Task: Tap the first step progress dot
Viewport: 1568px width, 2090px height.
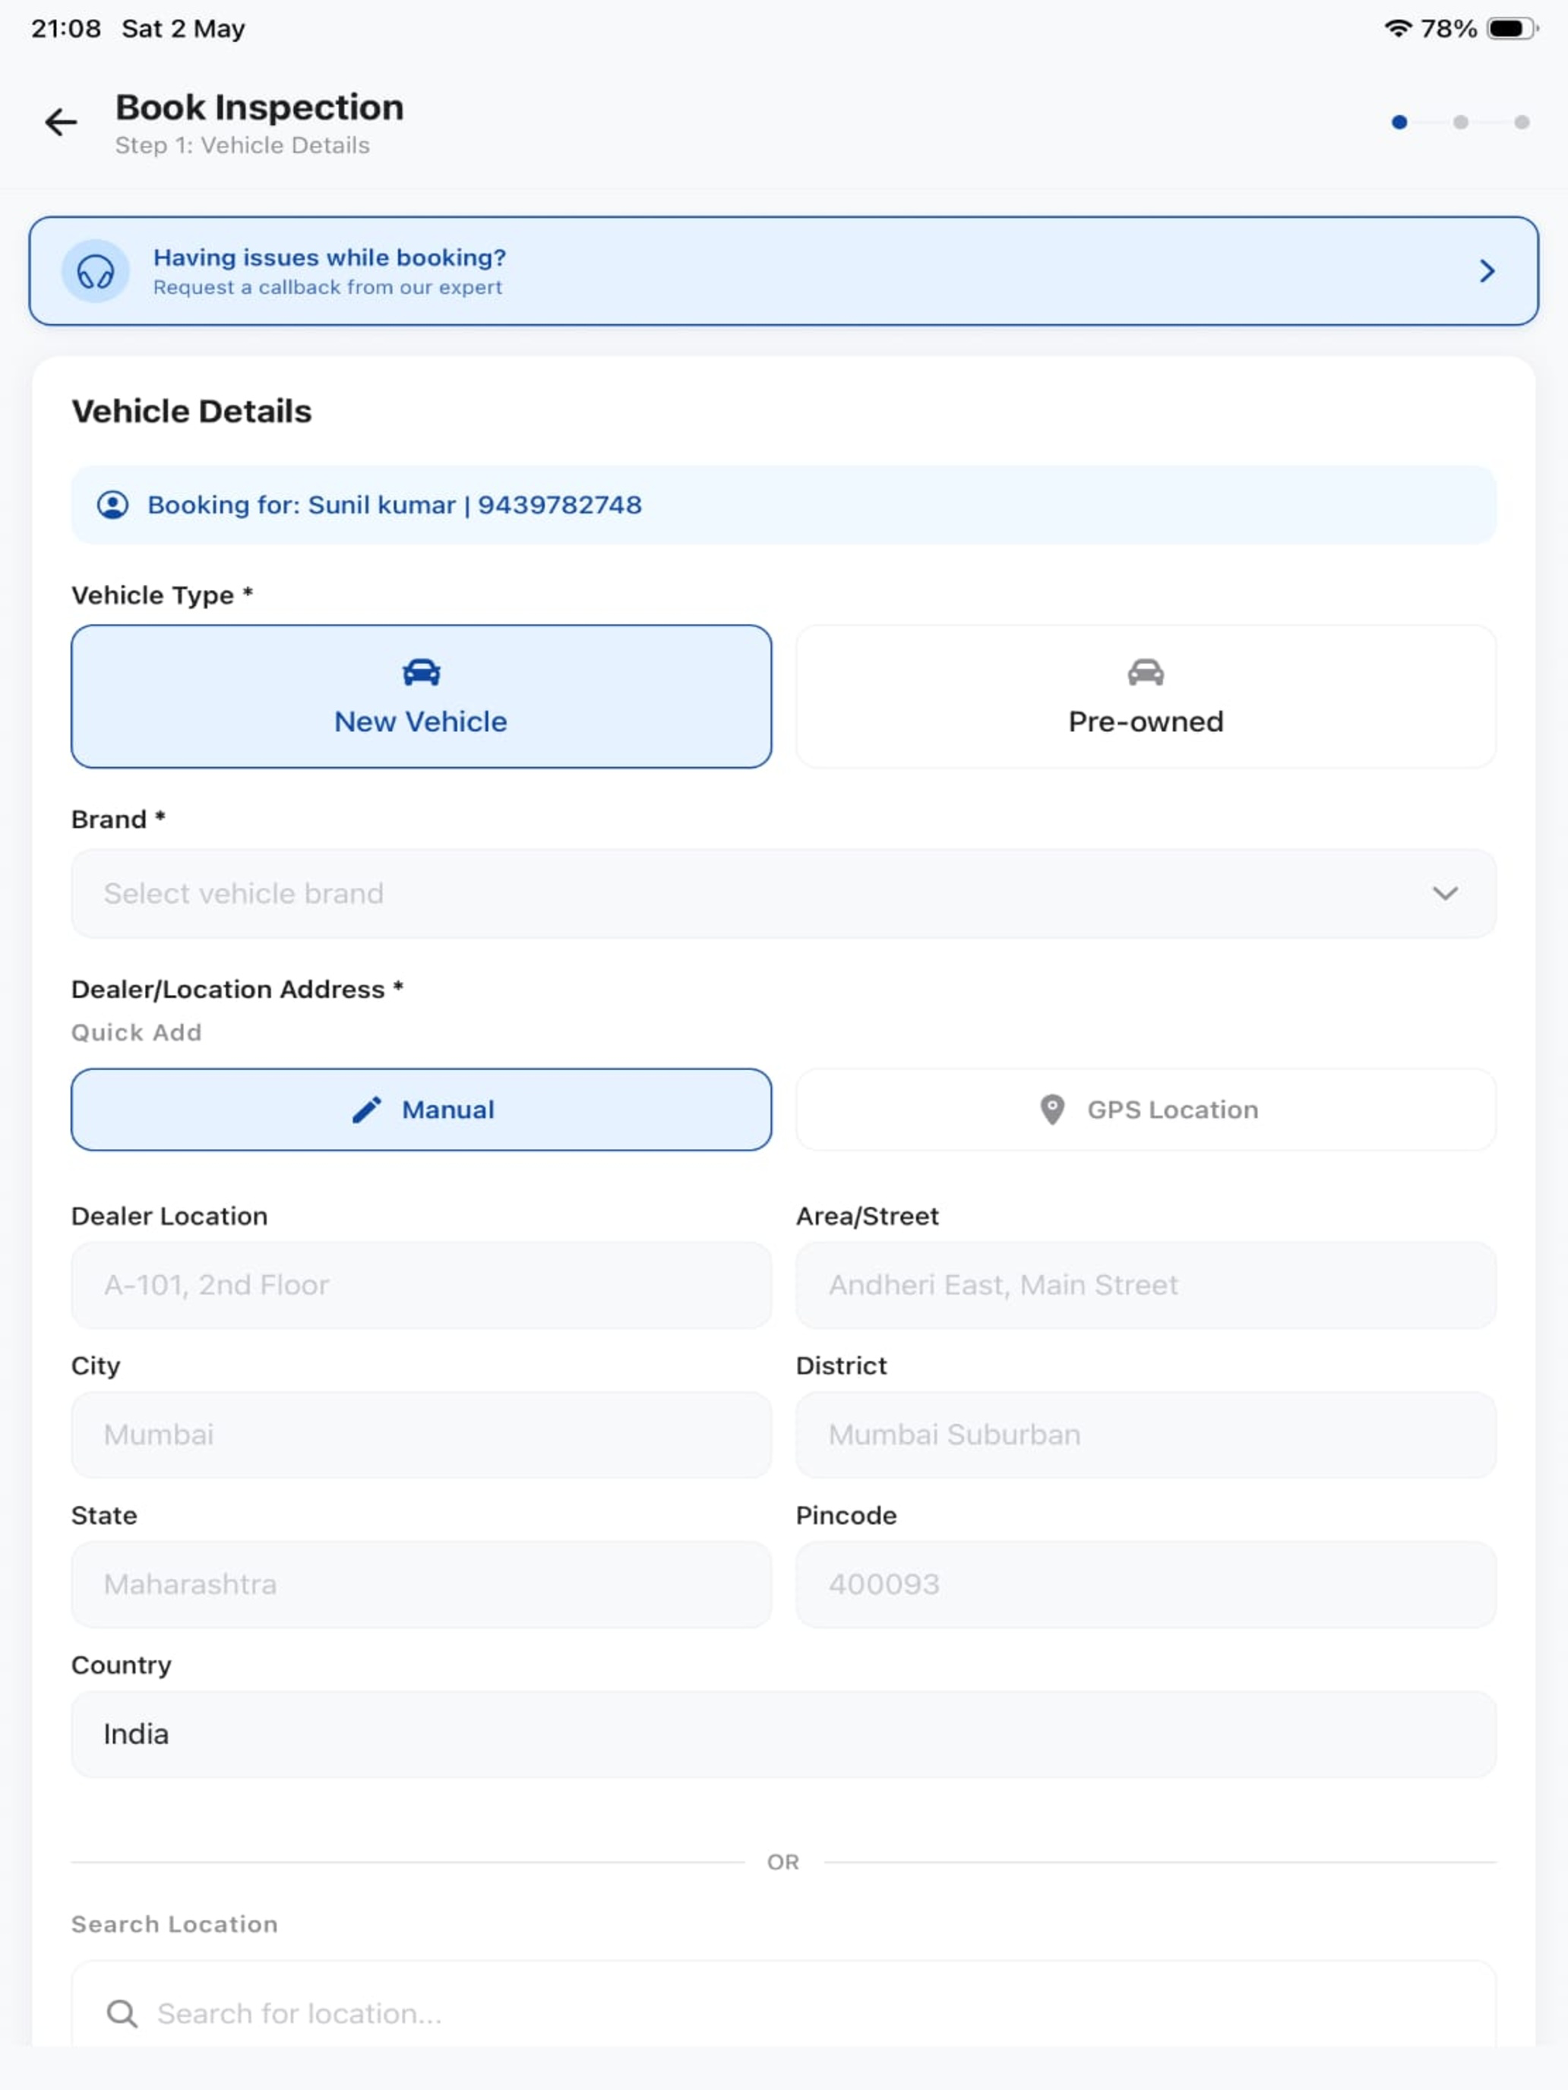Action: coord(1400,122)
